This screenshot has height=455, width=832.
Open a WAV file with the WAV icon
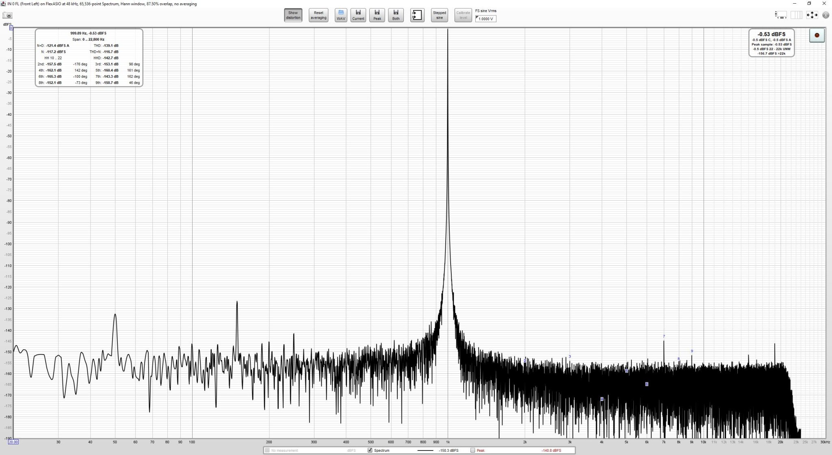(x=341, y=15)
